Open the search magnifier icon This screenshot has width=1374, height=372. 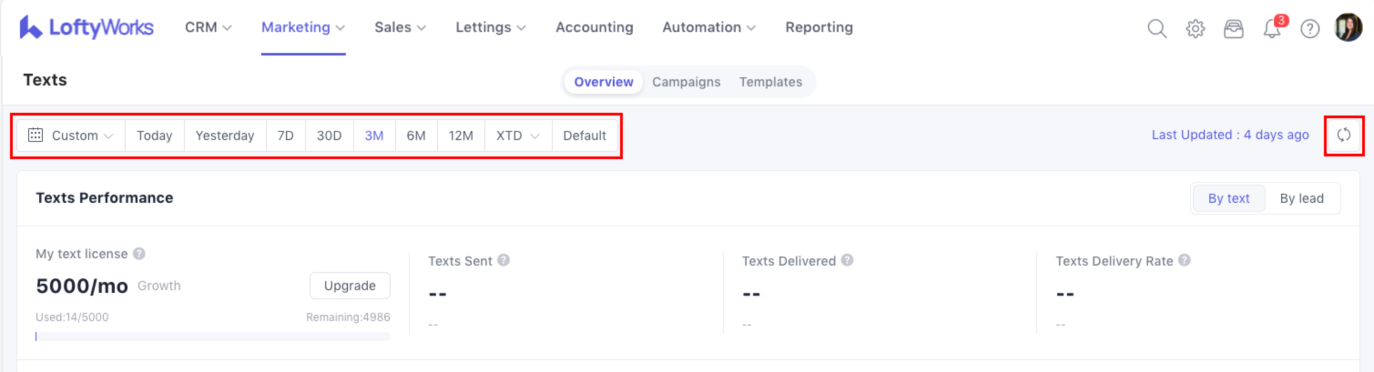1156,28
